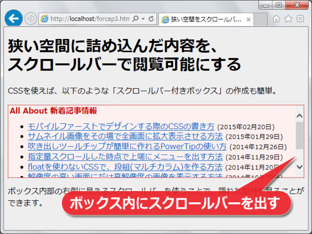The width and height of the screenshot is (312, 234).
Task: Click the refresh icon in the address bar
Action: 151,19
